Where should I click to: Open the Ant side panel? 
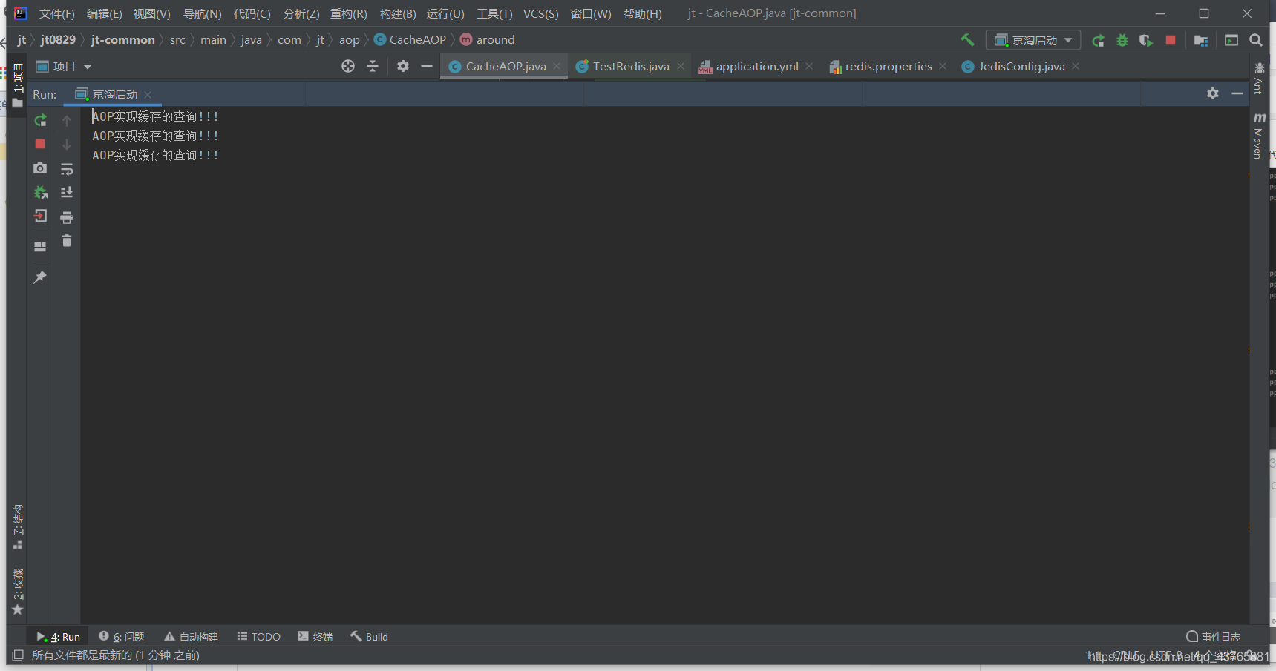pyautogui.click(x=1259, y=79)
